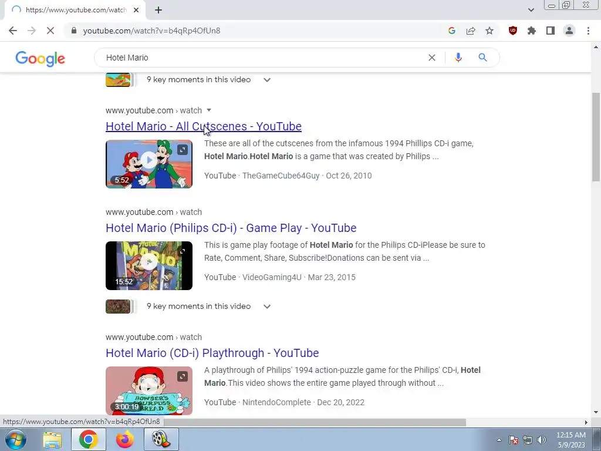
Task: Open Windows Explorer from taskbar
Action: point(52,439)
